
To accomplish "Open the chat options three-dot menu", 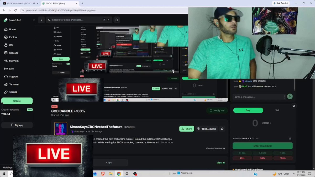I will (285, 97).
